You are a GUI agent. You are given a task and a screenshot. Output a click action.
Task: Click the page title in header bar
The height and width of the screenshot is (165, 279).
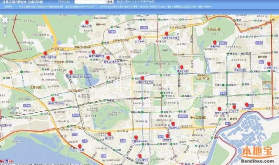[23, 2]
